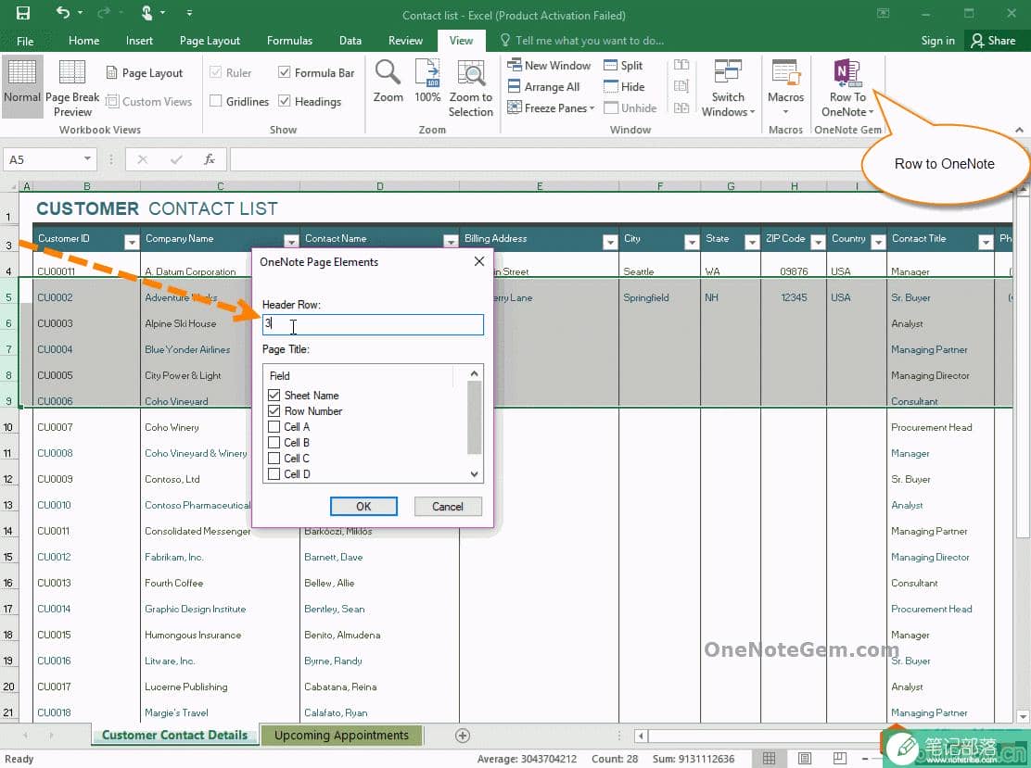Click the Save icon in title bar
1031x768 pixels.
(x=23, y=13)
